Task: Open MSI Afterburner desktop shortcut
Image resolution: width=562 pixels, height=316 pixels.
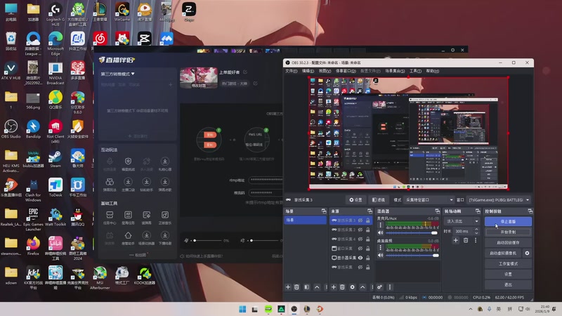Action: [100, 277]
